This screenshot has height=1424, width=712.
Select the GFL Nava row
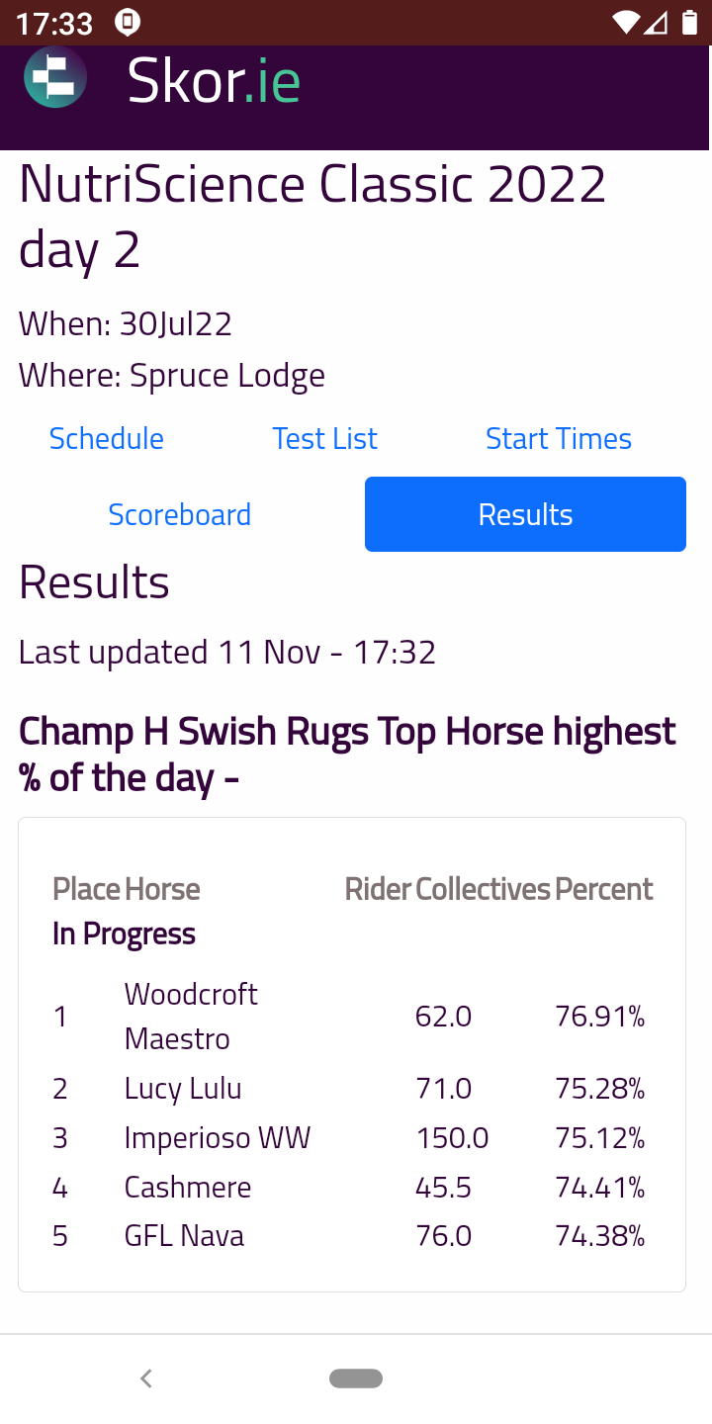point(184,1235)
